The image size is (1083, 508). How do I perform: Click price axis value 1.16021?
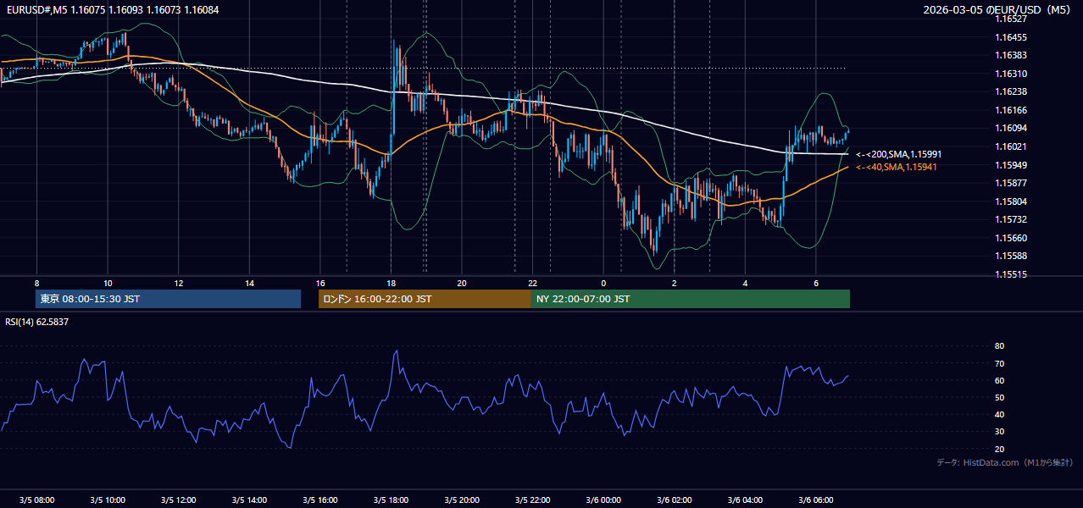point(1010,146)
